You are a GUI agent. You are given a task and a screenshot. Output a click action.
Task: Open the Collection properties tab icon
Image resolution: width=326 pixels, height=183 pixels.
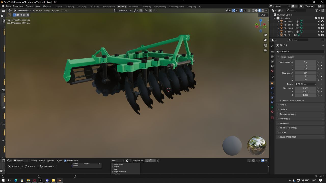click(272, 77)
